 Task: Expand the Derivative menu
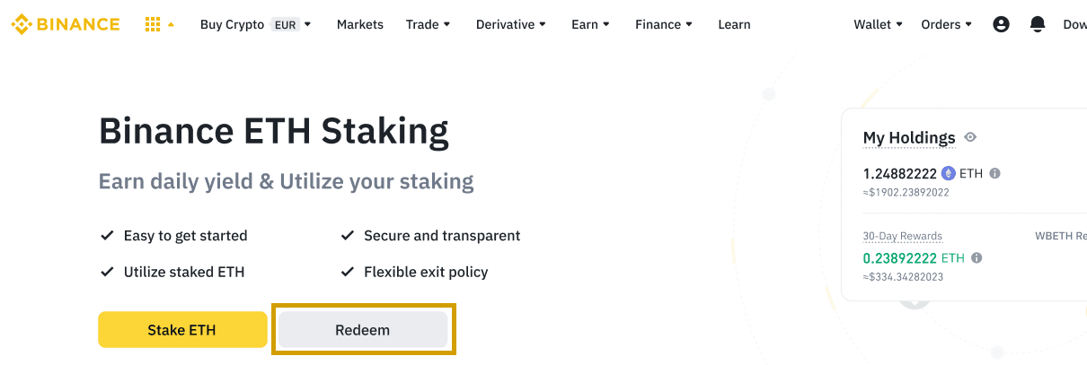(x=511, y=24)
